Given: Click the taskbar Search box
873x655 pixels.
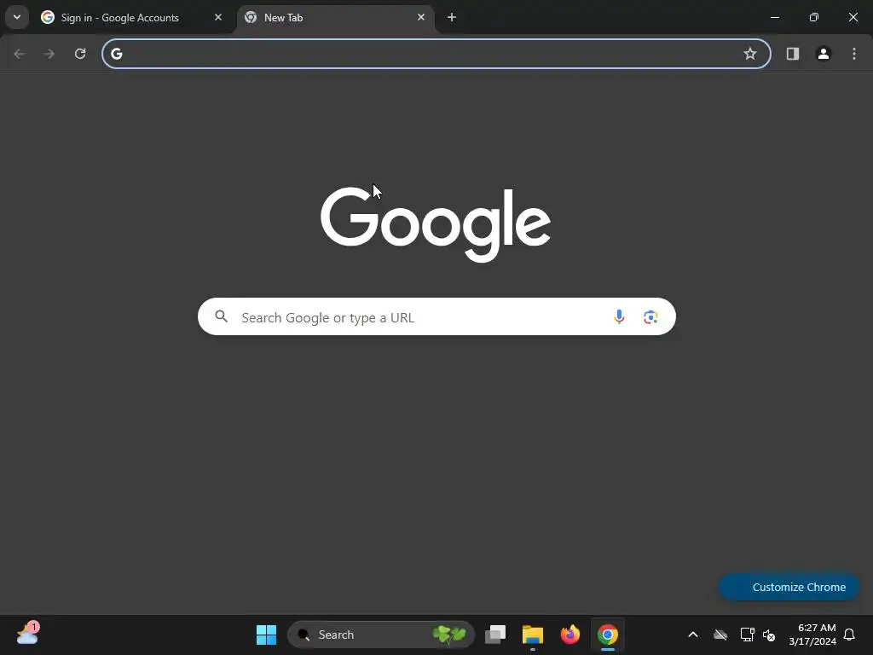Looking at the screenshot, I should pos(381,635).
